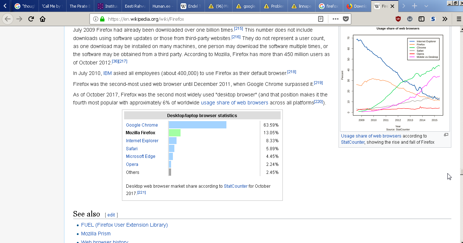The width and height of the screenshot is (463, 243).
Task: Open the IBM link
Action: click(x=107, y=73)
